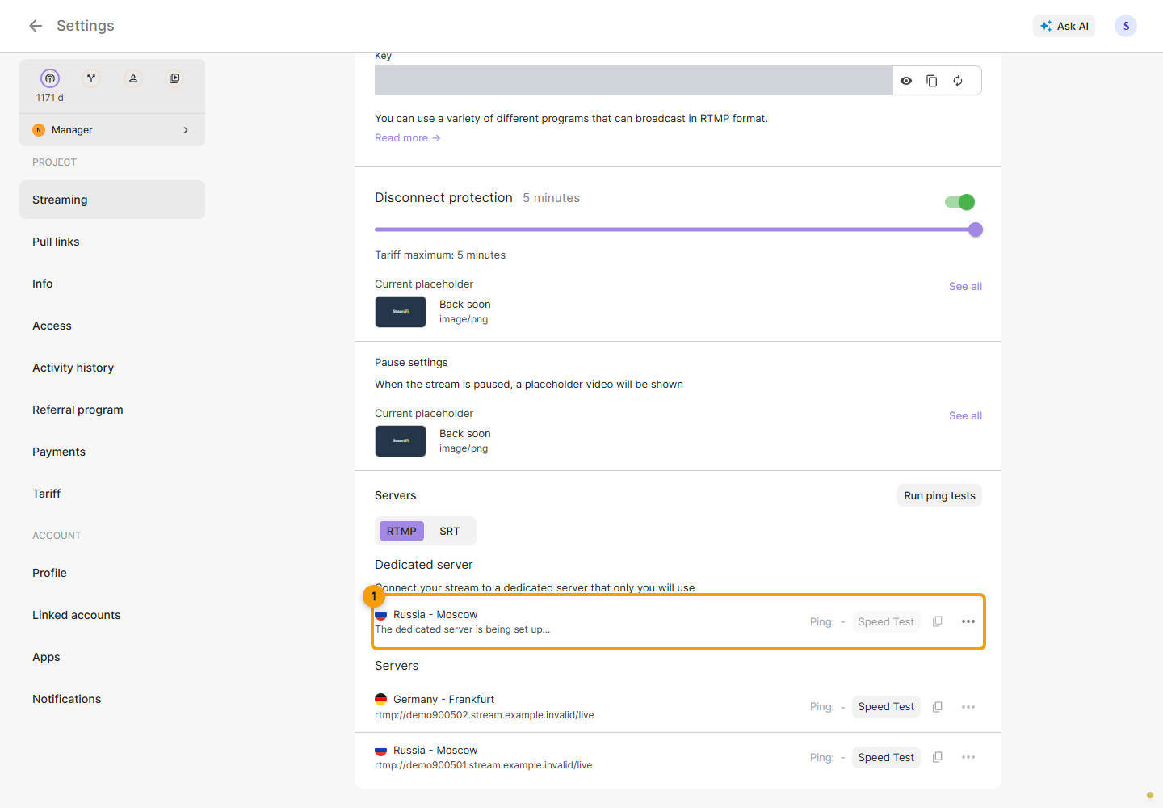Image resolution: width=1163 pixels, height=808 pixels.
Task: Click the hidden stream Key field
Action: (x=634, y=81)
